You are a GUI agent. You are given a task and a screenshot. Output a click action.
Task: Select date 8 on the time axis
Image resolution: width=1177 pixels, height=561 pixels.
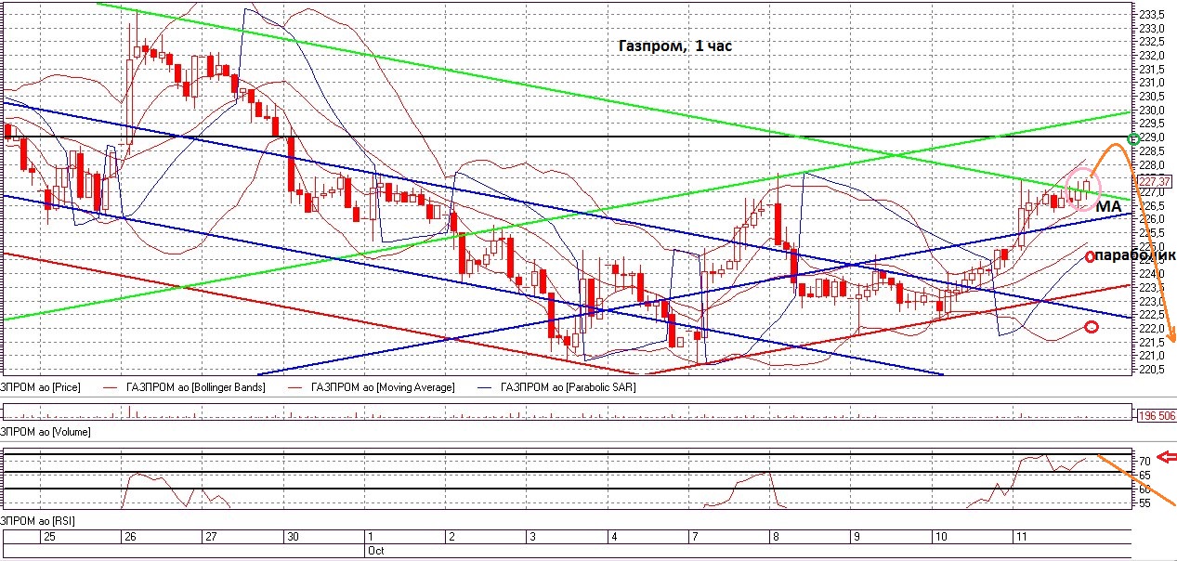point(775,537)
